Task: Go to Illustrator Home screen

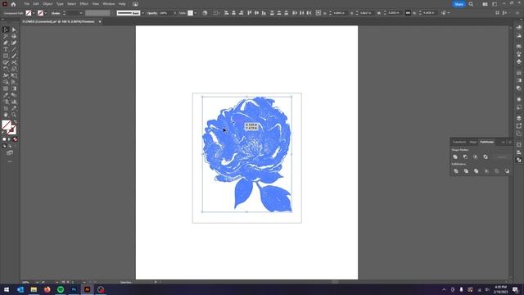Action: pyautogui.click(x=13, y=4)
